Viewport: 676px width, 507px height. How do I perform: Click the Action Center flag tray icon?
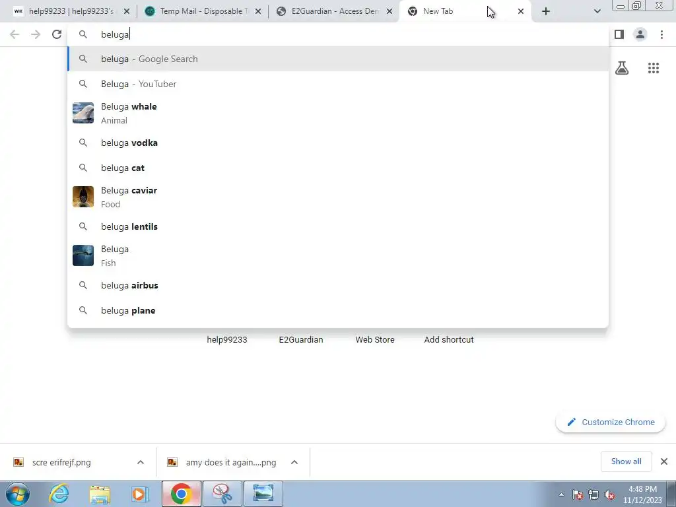(x=578, y=494)
